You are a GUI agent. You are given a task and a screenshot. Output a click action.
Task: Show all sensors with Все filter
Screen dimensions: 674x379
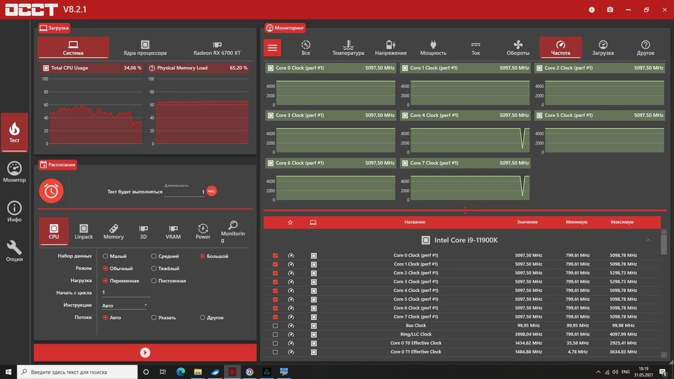(306, 48)
